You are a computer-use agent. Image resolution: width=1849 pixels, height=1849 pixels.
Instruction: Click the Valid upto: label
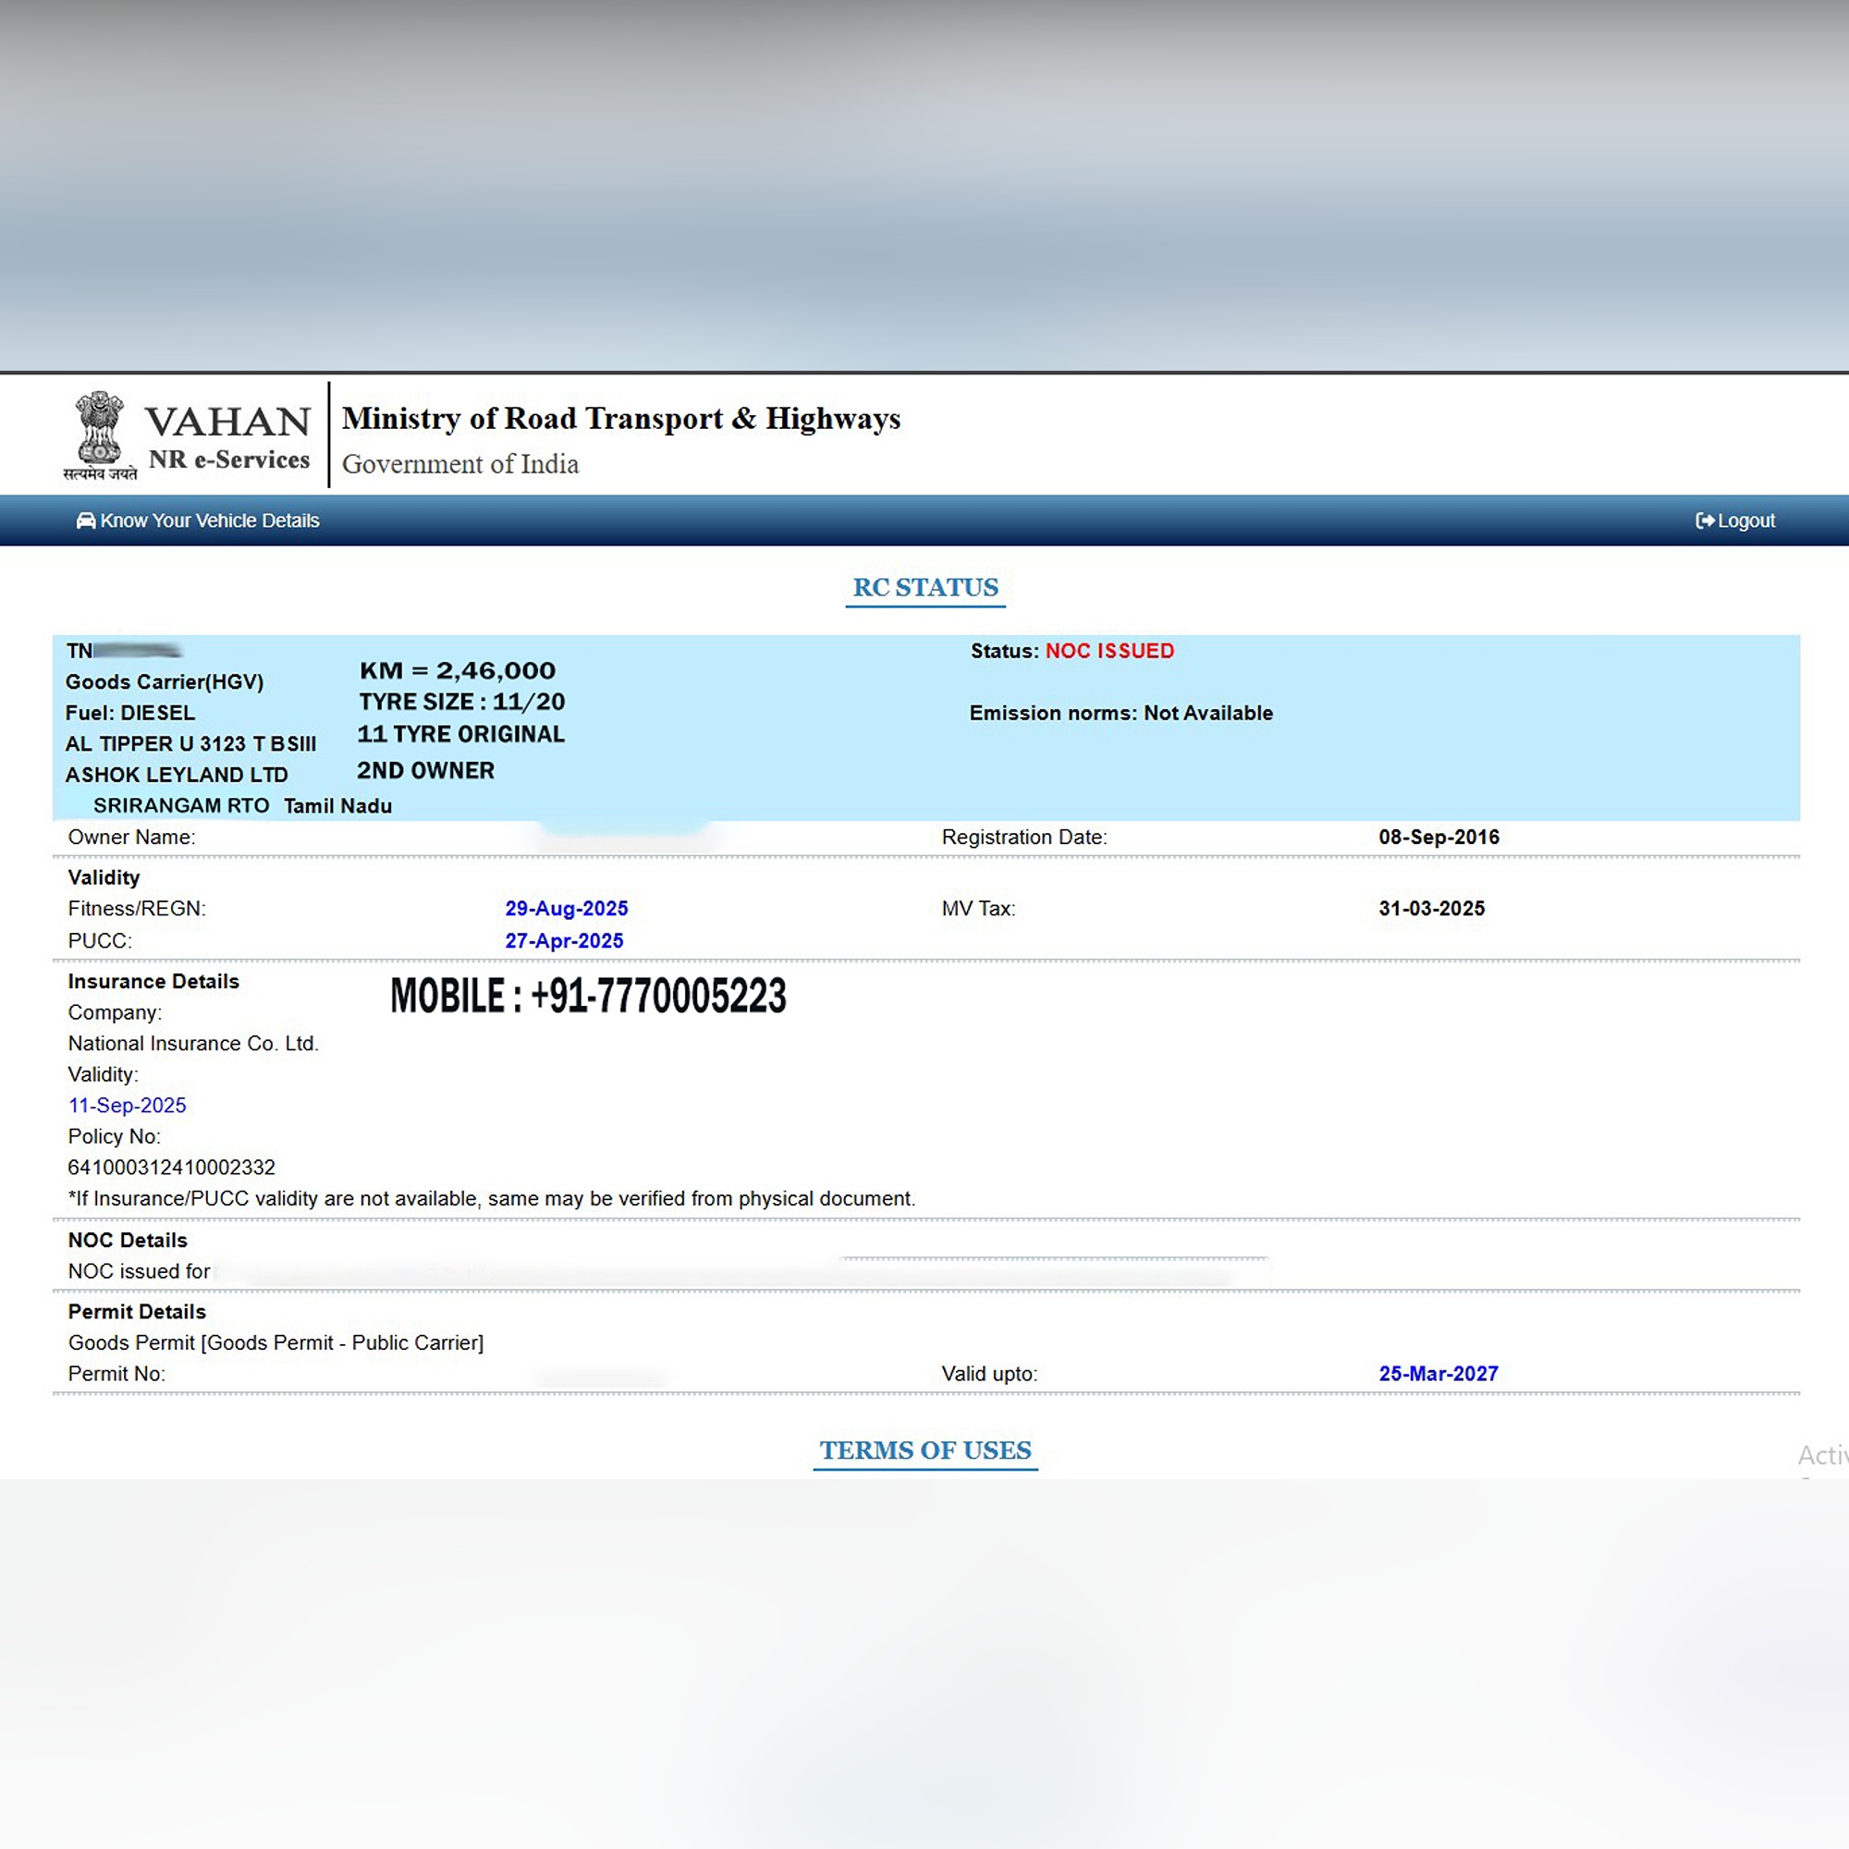coord(989,1375)
